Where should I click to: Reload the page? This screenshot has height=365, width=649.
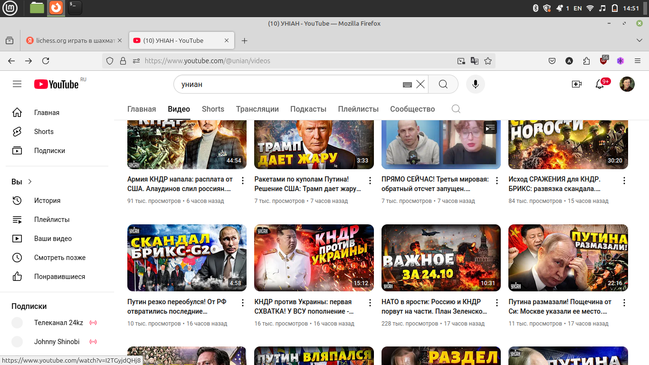(46, 61)
